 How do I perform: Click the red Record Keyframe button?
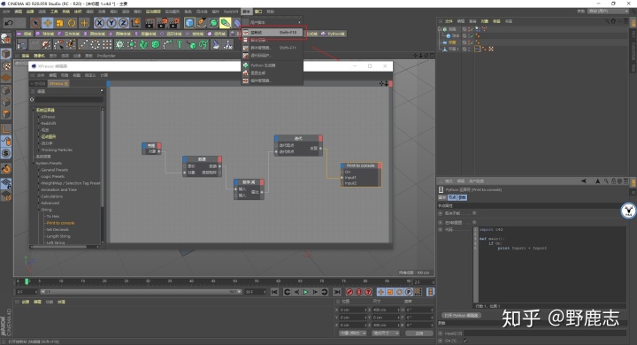(x=349, y=292)
